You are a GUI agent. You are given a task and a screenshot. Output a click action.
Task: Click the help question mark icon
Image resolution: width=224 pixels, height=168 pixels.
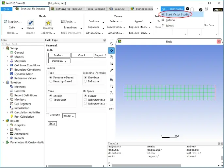tap(200, 9)
